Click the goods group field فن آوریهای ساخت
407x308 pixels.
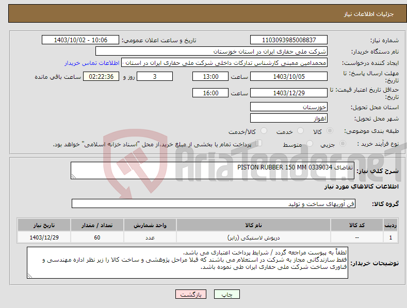(214, 203)
